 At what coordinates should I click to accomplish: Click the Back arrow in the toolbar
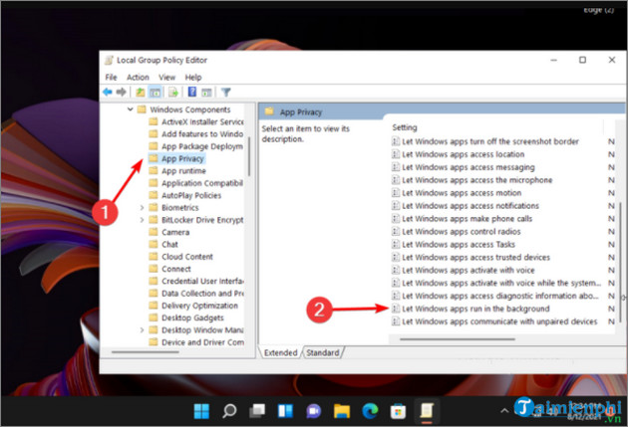(108, 93)
